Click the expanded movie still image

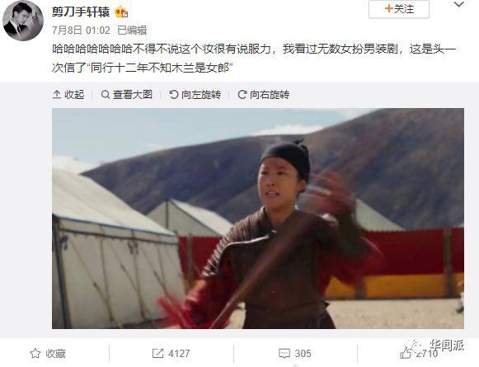click(258, 219)
